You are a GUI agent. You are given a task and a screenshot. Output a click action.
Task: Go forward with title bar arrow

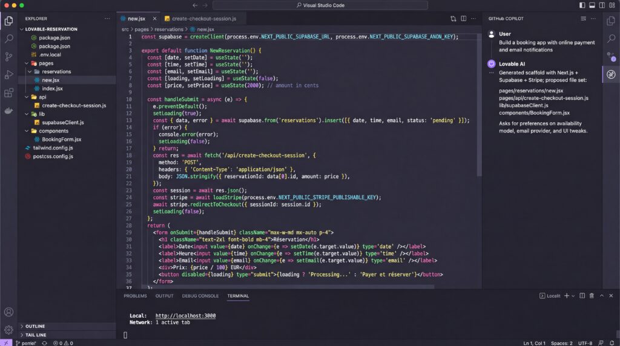(x=205, y=5)
